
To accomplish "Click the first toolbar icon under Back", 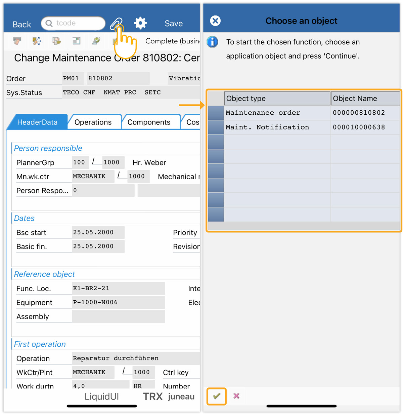I will (x=17, y=41).
